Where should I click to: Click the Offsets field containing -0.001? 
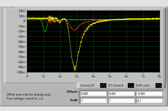(x=149, y=94)
